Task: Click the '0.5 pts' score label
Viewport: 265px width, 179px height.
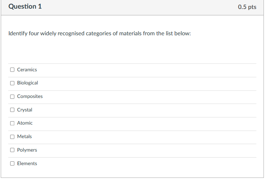Action: 247,7
